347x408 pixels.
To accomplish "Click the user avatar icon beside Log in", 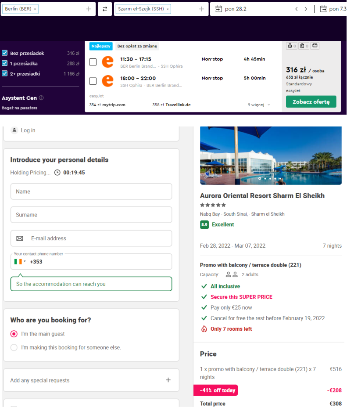I will 14,130.
